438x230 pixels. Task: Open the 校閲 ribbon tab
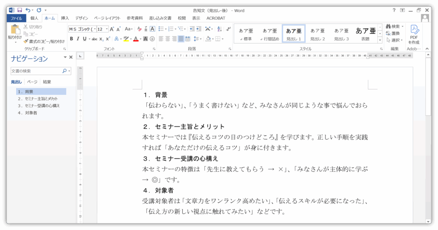[x=181, y=18]
